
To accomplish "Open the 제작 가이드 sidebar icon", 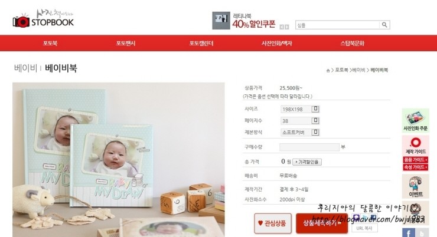I will pyautogui.click(x=415, y=146).
